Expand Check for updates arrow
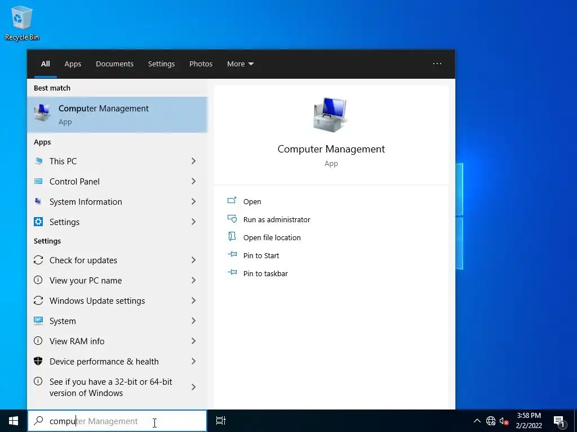This screenshot has width=577, height=432. click(x=194, y=260)
